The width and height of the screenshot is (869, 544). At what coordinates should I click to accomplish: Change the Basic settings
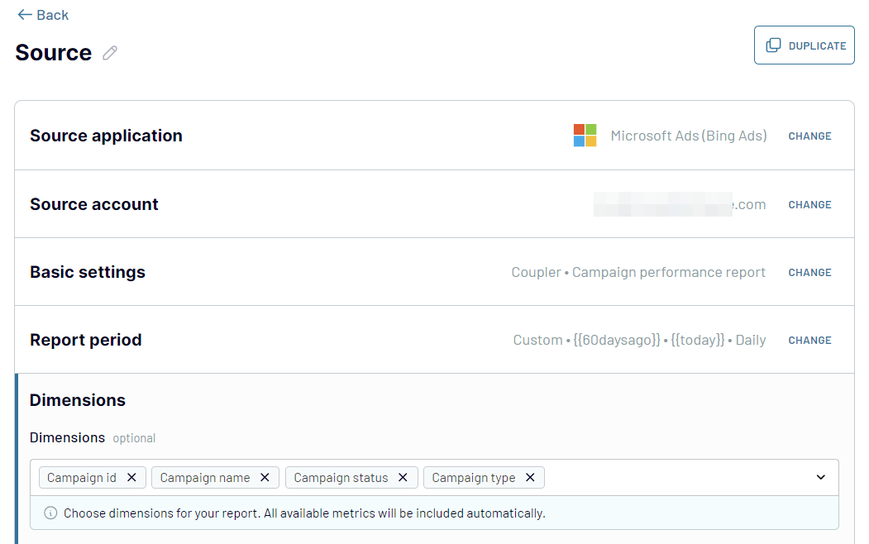tap(809, 273)
